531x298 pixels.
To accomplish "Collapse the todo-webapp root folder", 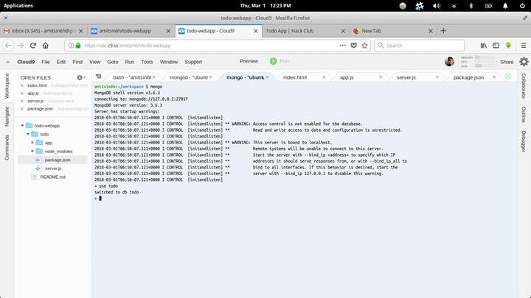I will coord(23,126).
